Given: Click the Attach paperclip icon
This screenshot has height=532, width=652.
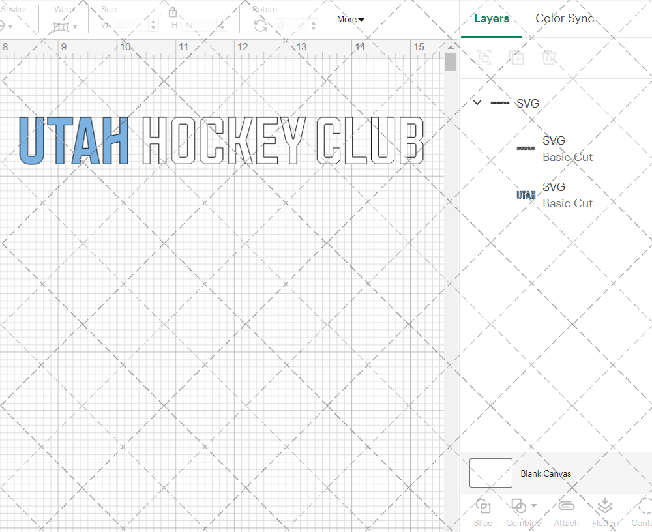Looking at the screenshot, I should coord(566,507).
